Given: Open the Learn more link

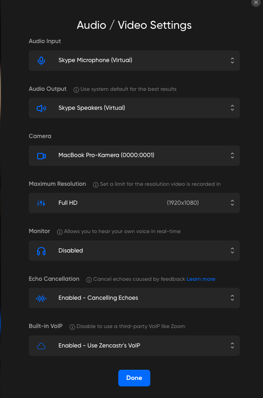Looking at the screenshot, I should pos(201,279).
